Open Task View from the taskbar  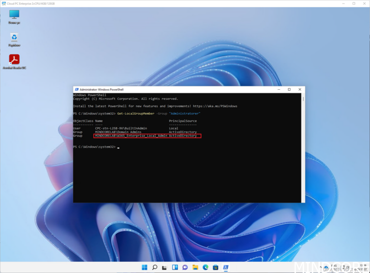point(165,267)
